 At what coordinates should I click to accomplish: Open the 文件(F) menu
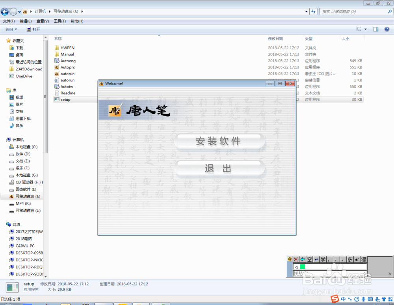click(x=9, y=21)
